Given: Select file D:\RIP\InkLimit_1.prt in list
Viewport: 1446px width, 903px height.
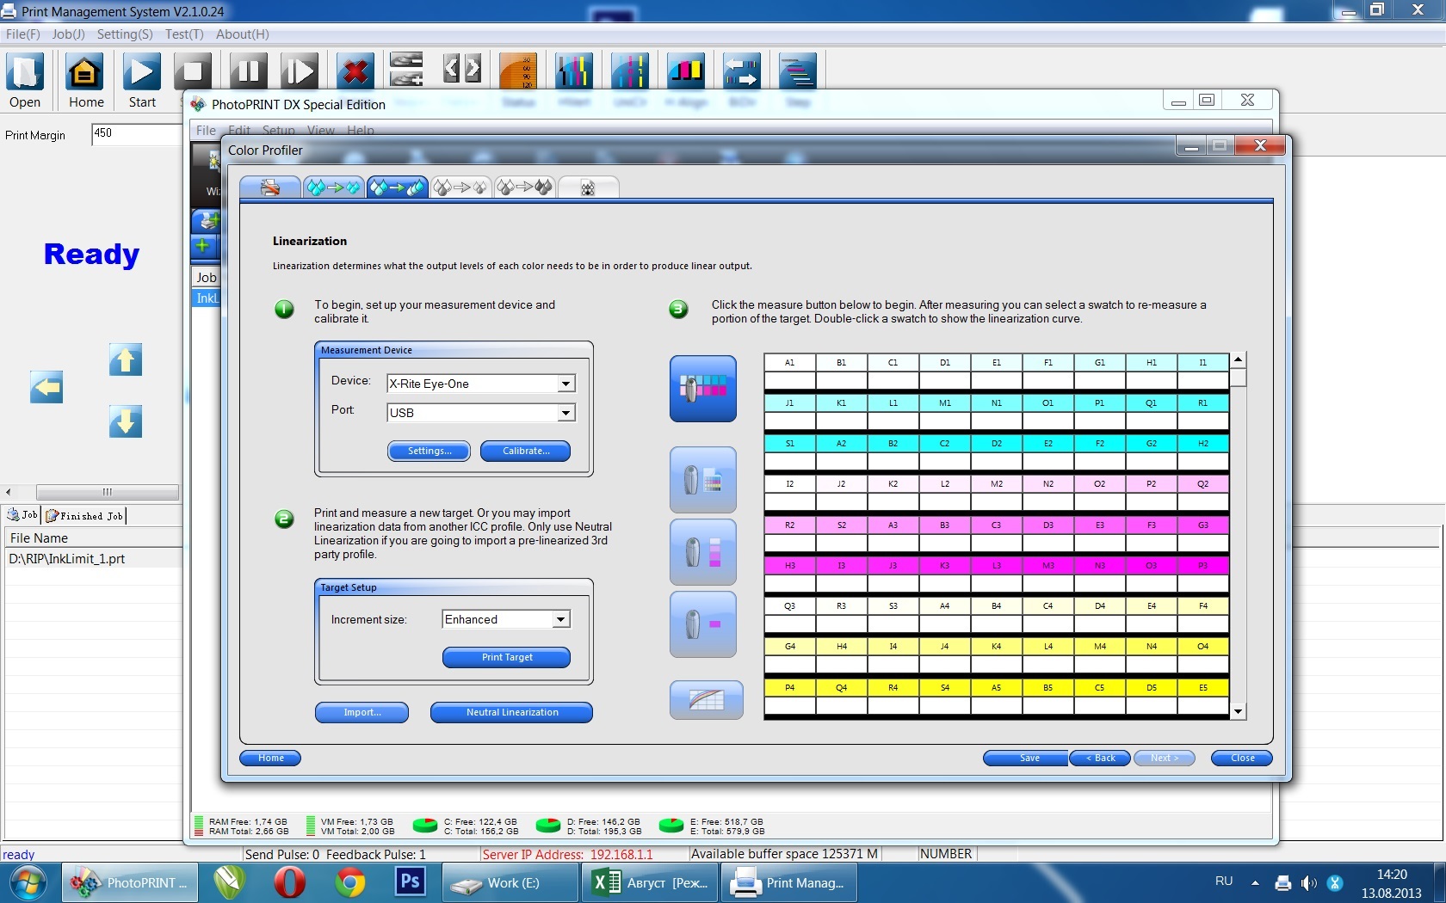Looking at the screenshot, I should tap(93, 559).
